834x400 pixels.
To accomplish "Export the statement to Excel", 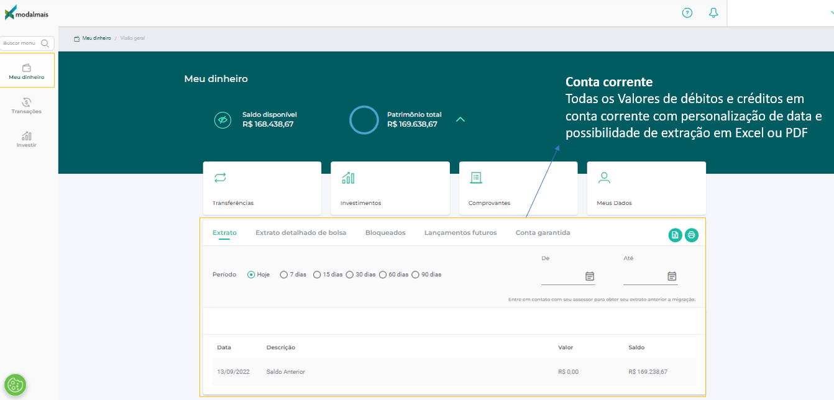I will point(675,235).
